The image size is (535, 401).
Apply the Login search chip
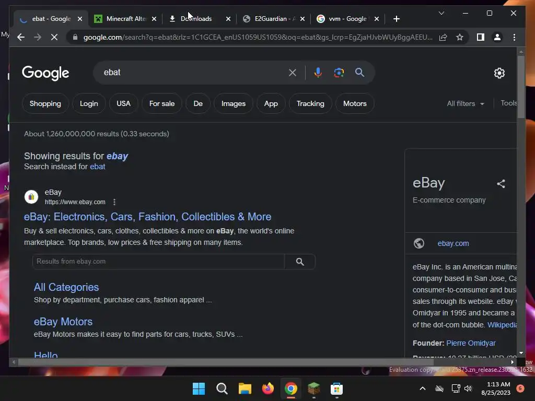point(89,104)
